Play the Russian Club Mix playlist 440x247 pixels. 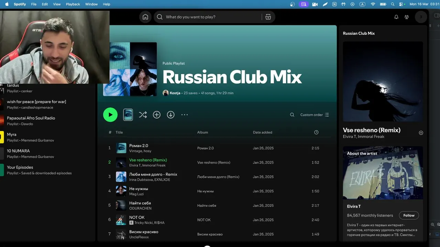pyautogui.click(x=110, y=115)
